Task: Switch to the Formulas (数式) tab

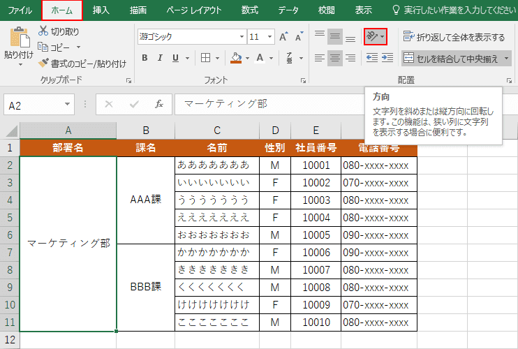Action: pyautogui.click(x=249, y=10)
